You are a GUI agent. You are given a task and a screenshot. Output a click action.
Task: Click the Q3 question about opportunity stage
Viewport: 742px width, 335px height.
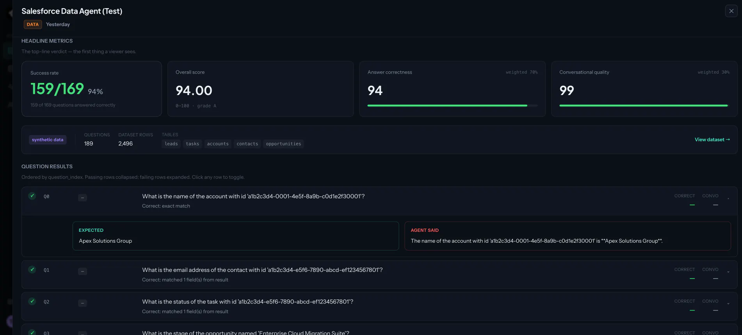[246, 333]
